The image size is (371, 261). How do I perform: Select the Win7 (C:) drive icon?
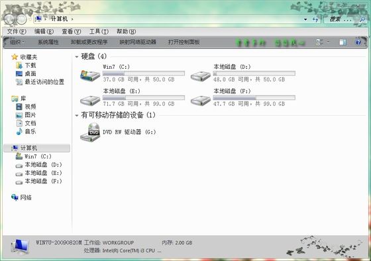click(x=90, y=76)
